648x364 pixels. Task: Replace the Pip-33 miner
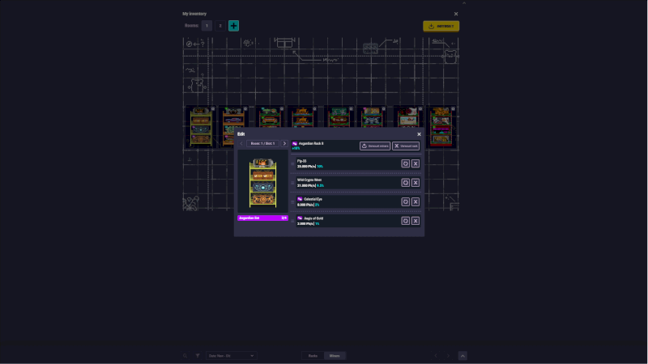coord(406,163)
